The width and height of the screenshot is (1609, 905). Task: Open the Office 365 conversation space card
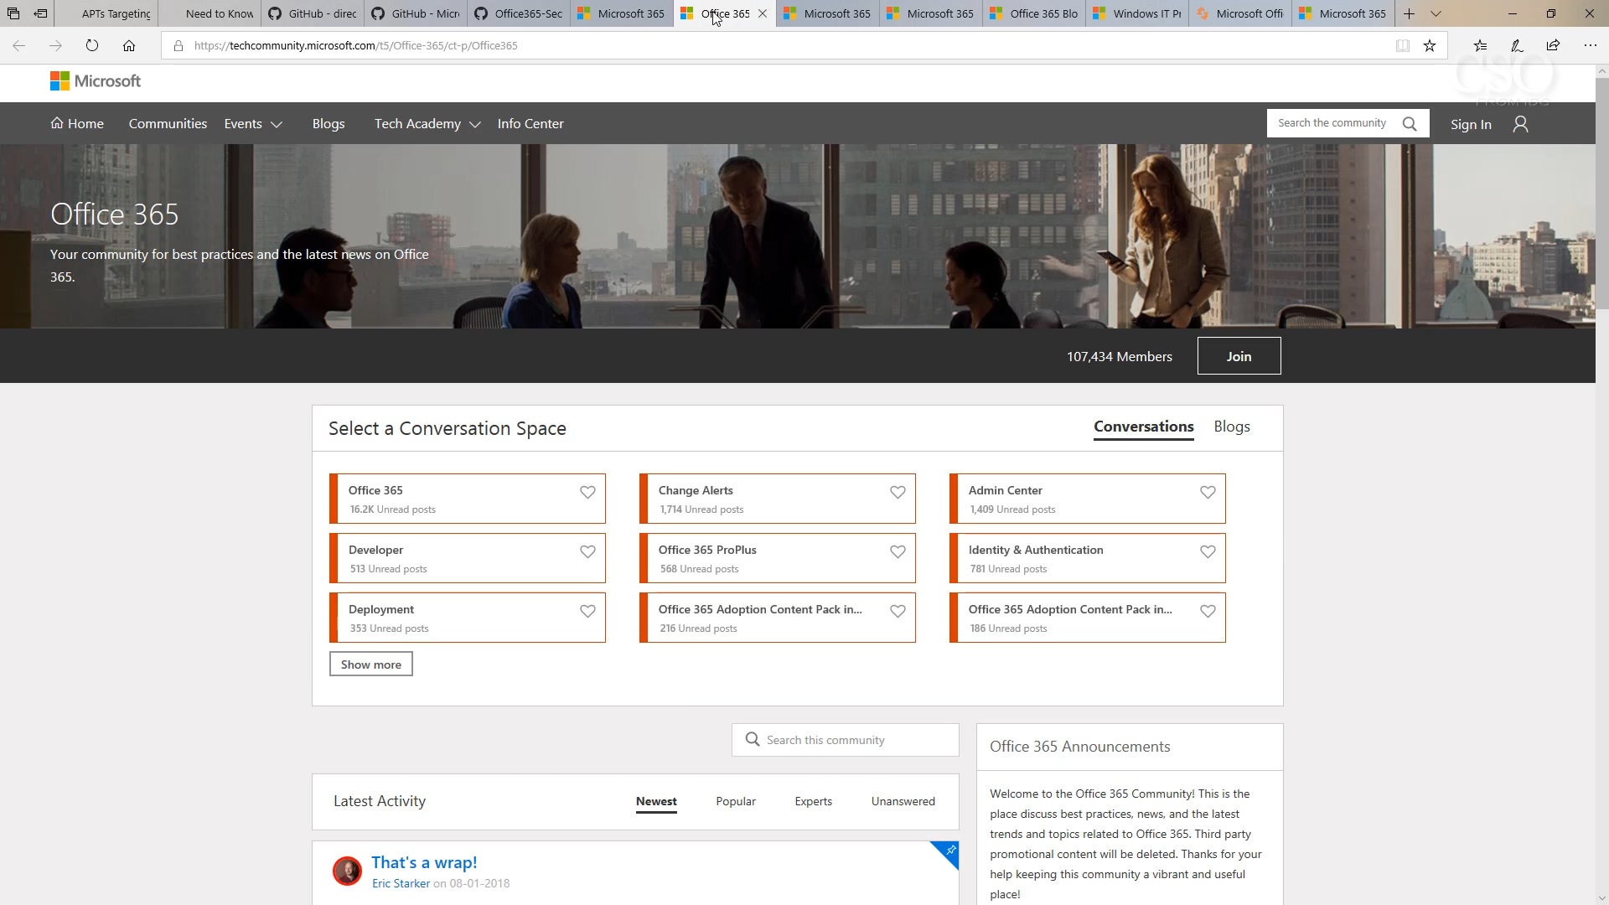coord(468,499)
